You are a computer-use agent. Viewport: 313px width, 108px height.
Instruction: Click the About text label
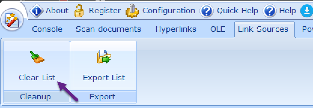57,10
